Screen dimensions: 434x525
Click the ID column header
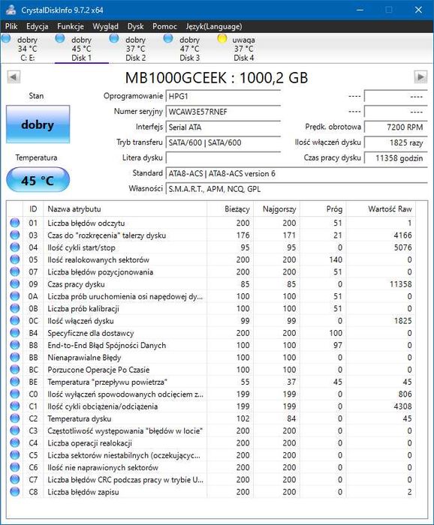(x=33, y=209)
